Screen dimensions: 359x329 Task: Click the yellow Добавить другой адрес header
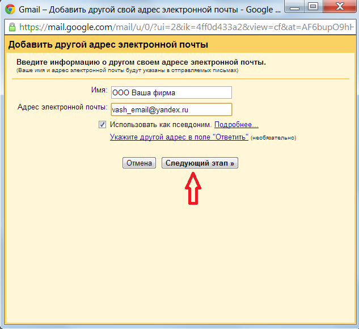click(x=108, y=45)
